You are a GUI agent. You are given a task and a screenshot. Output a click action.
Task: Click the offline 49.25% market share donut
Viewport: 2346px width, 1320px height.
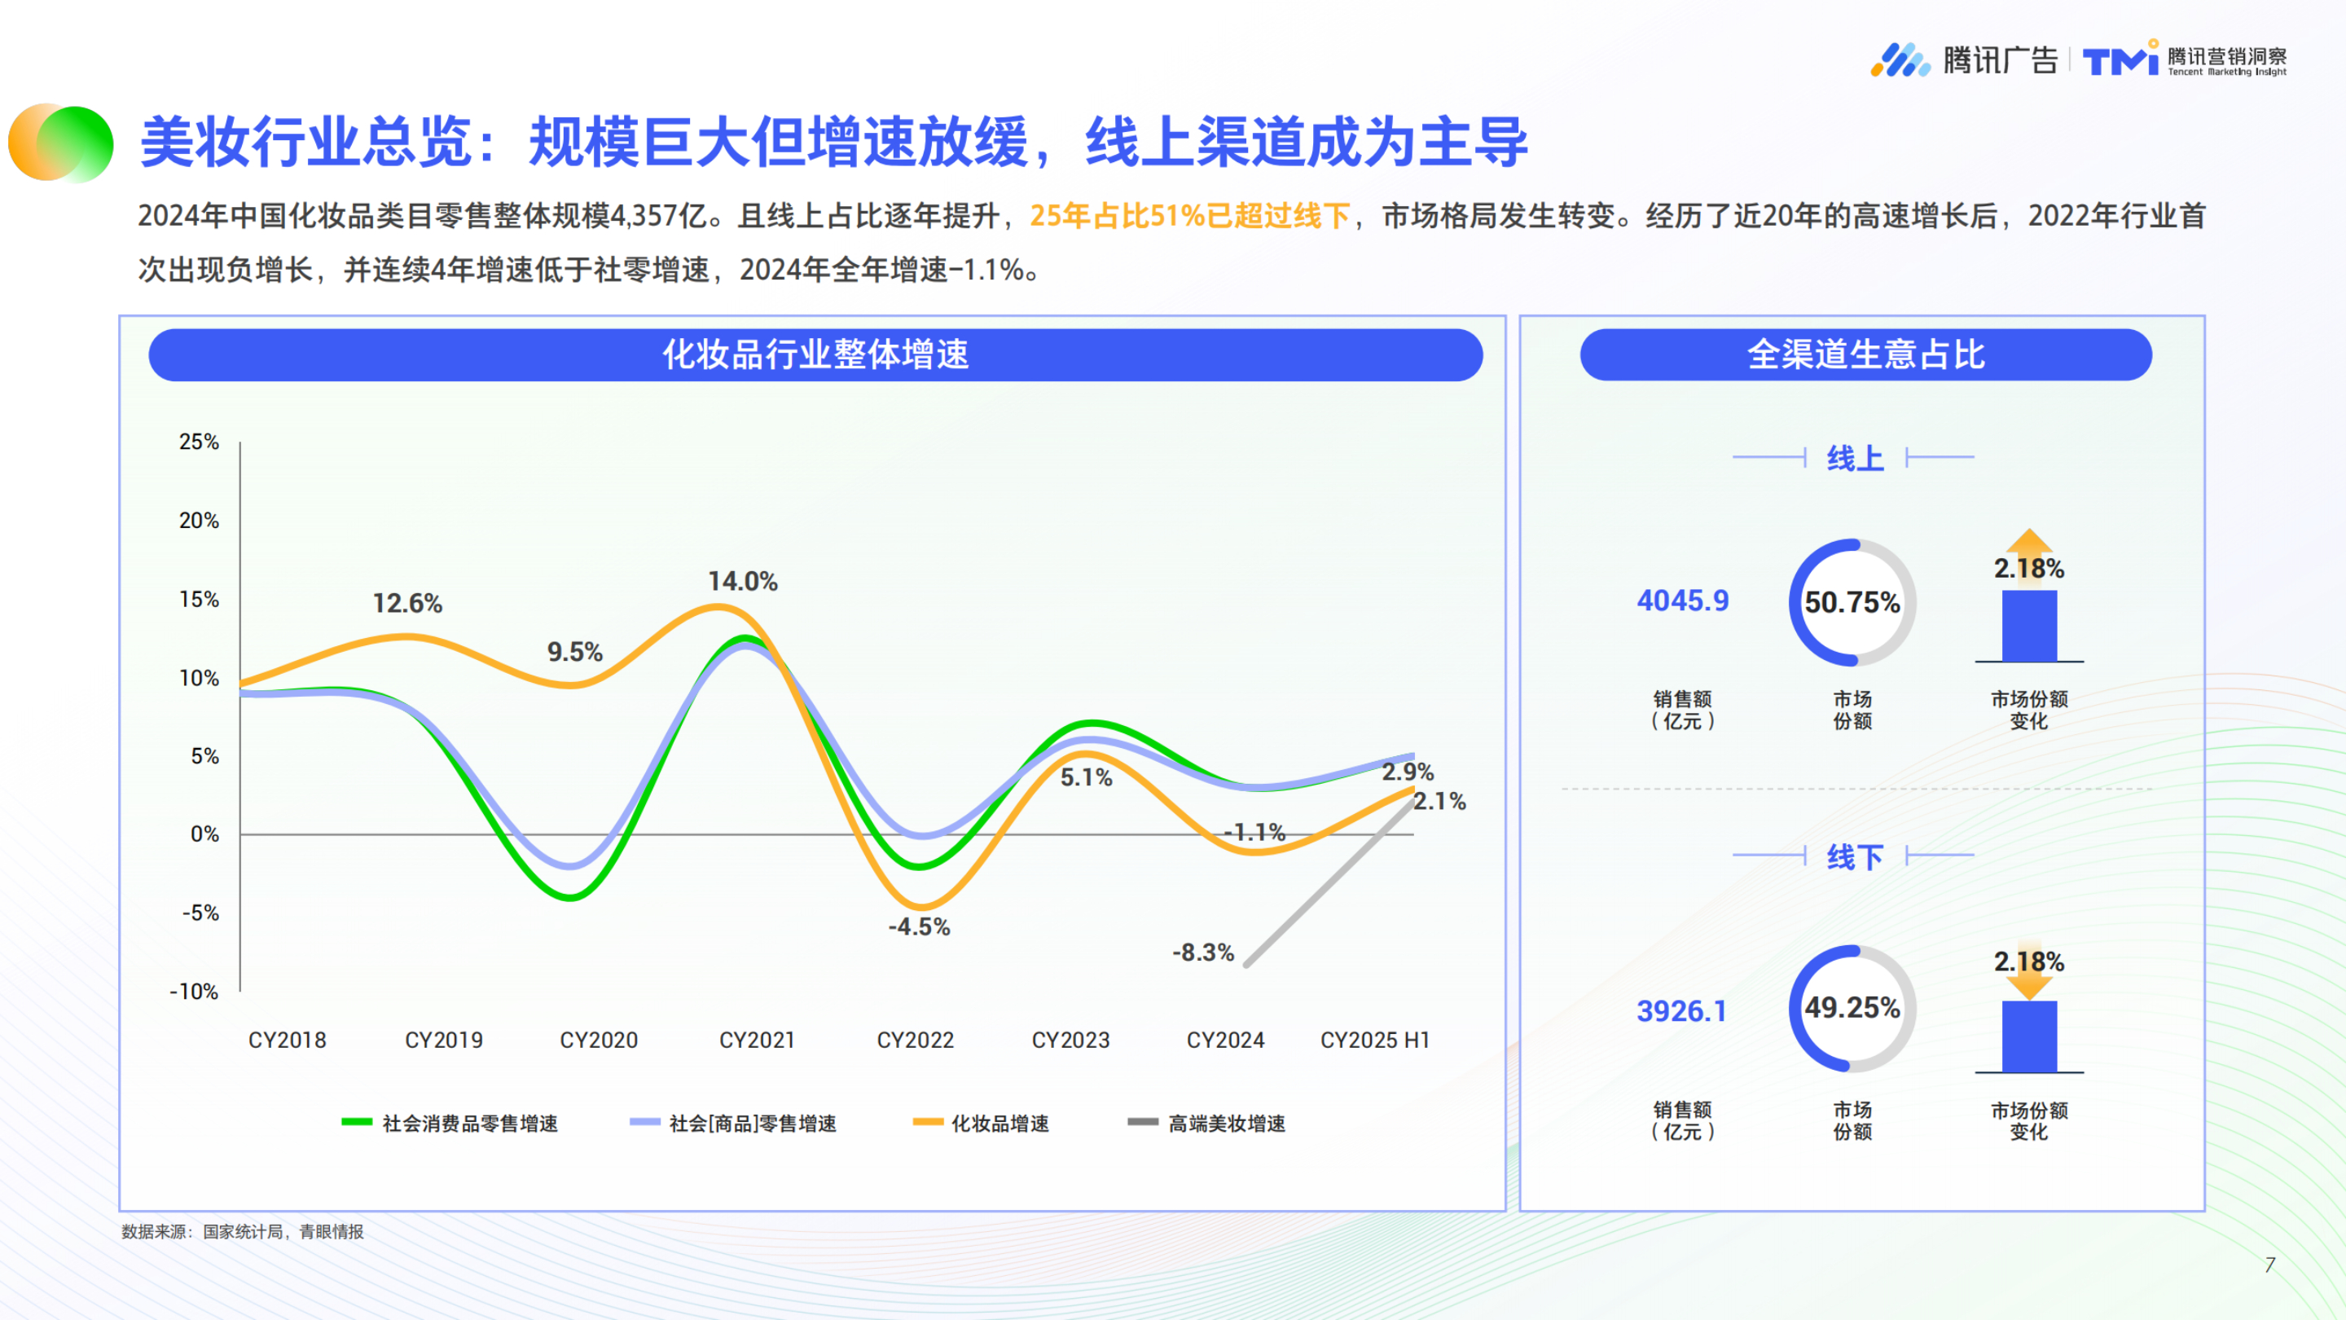click(x=1852, y=1008)
